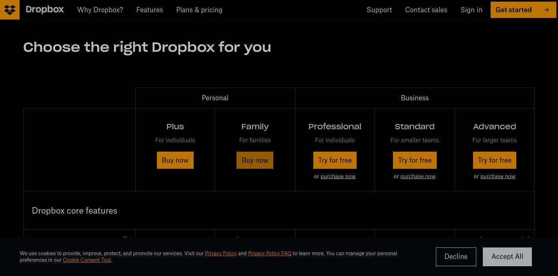
Task: Click the Standard plan title
Action: [415, 127]
